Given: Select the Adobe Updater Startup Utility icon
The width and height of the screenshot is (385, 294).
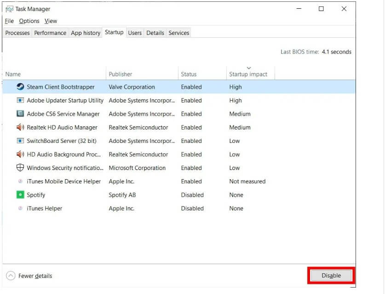Looking at the screenshot, I should pos(20,100).
